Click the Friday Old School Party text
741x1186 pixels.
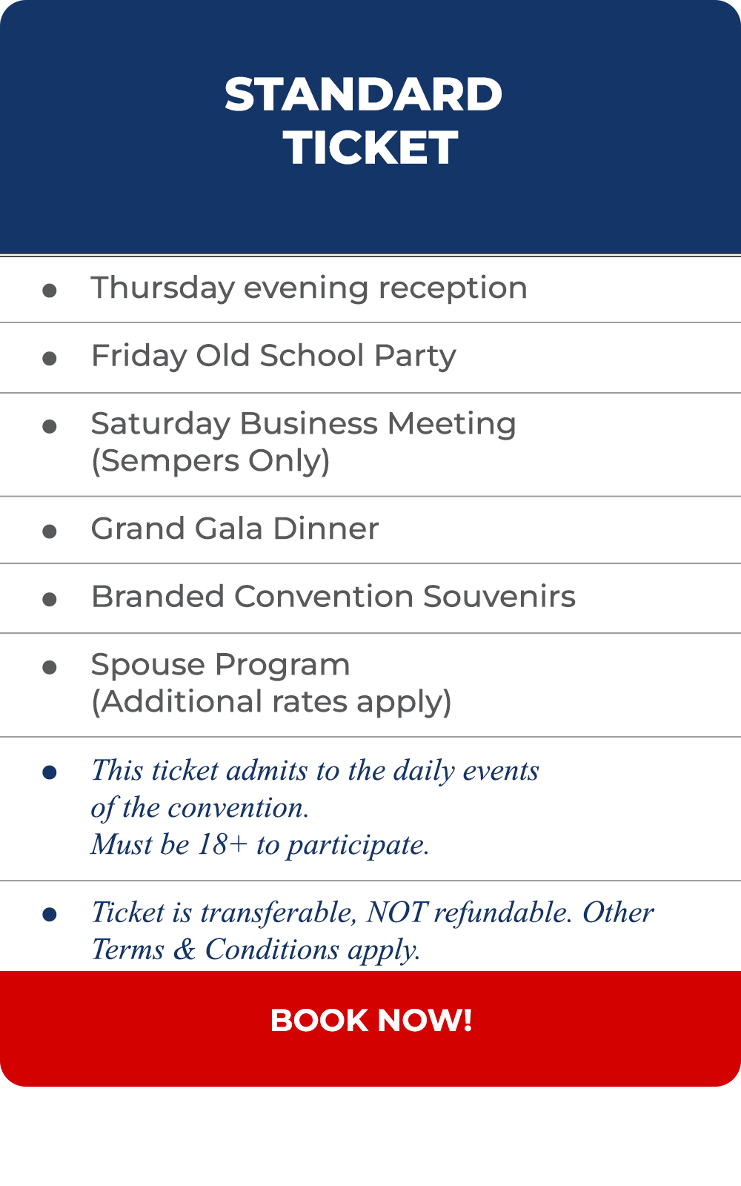pos(273,356)
